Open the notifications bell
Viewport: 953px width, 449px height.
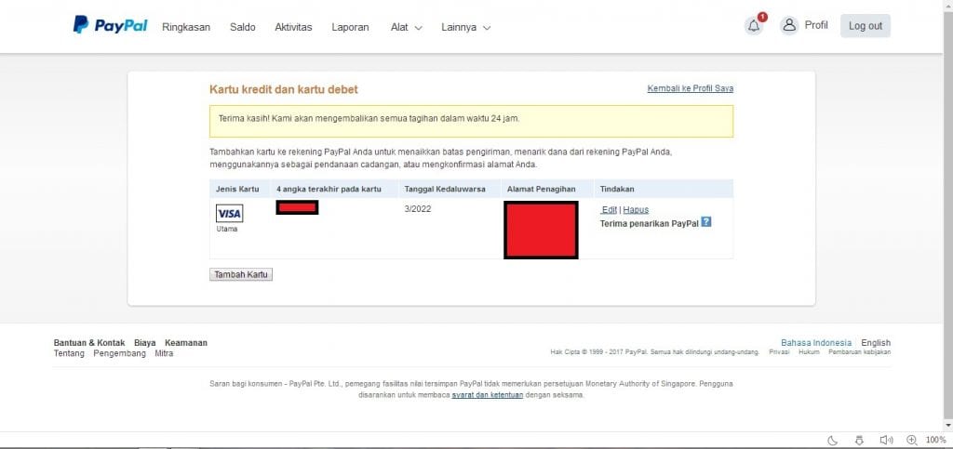[x=754, y=26]
